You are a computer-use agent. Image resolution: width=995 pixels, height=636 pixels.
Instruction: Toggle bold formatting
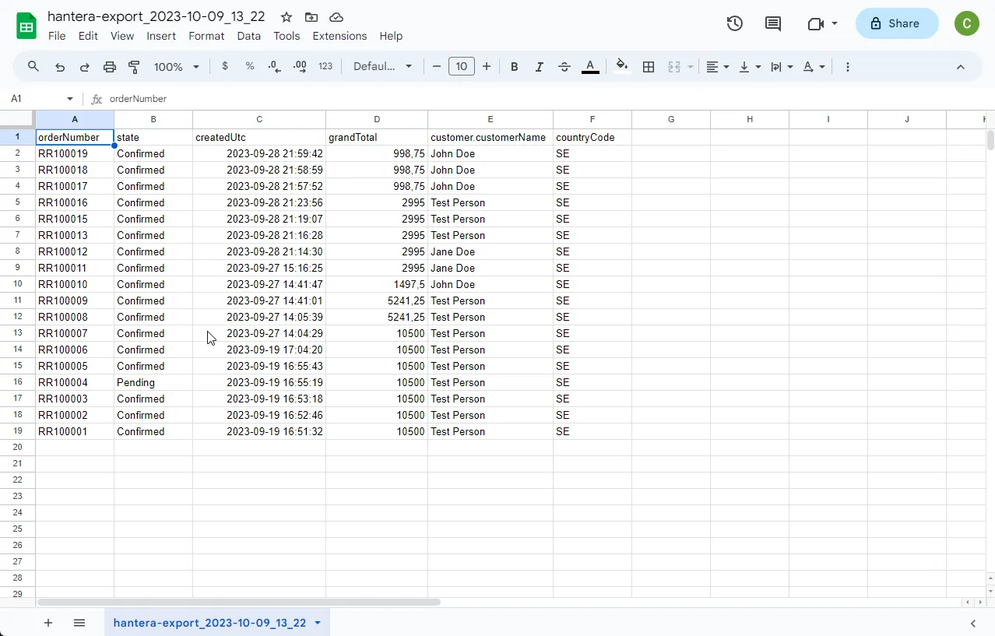514,66
